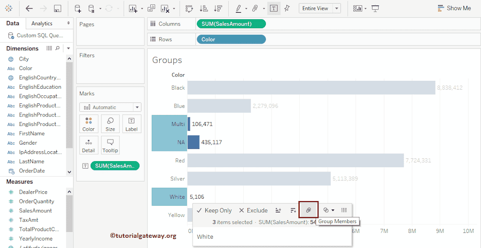Click SUM(SalesAmount) pill on Columns shelf
The image size is (481, 248).
pos(231,24)
